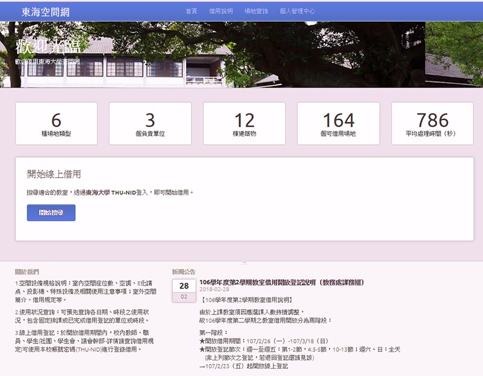Select the 關於我們 section heading

(x=30, y=272)
